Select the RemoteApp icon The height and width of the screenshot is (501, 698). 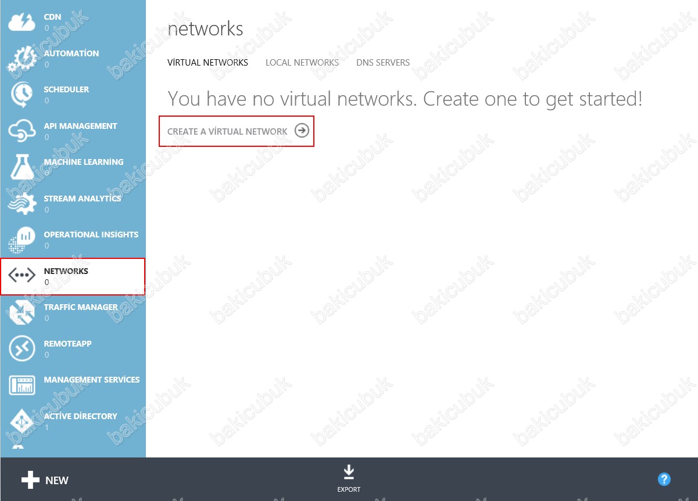22,348
